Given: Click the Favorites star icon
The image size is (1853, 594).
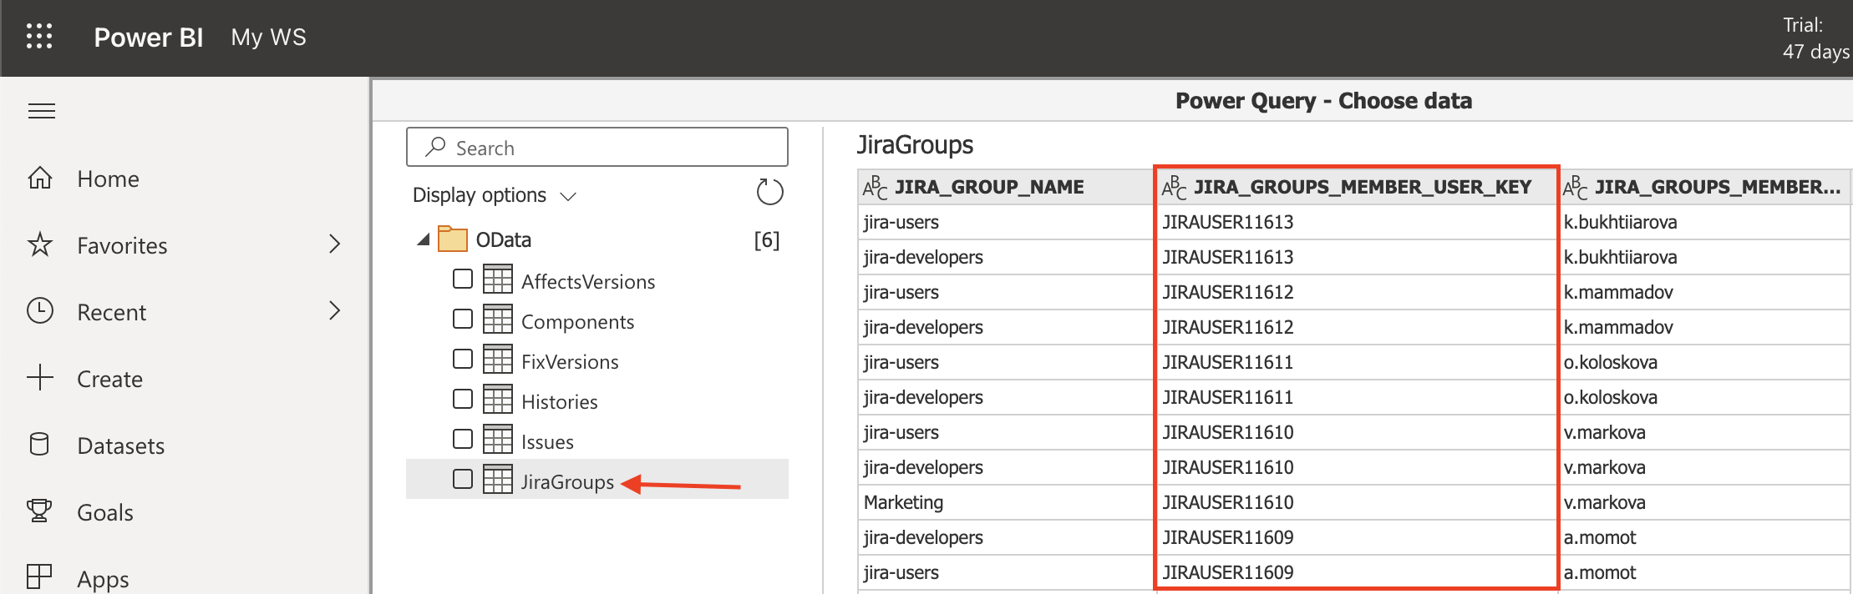Looking at the screenshot, I should coord(40,245).
